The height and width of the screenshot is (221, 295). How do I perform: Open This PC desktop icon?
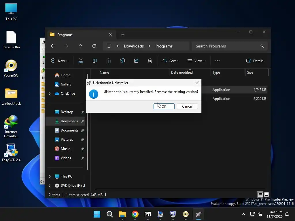(x=11, y=12)
